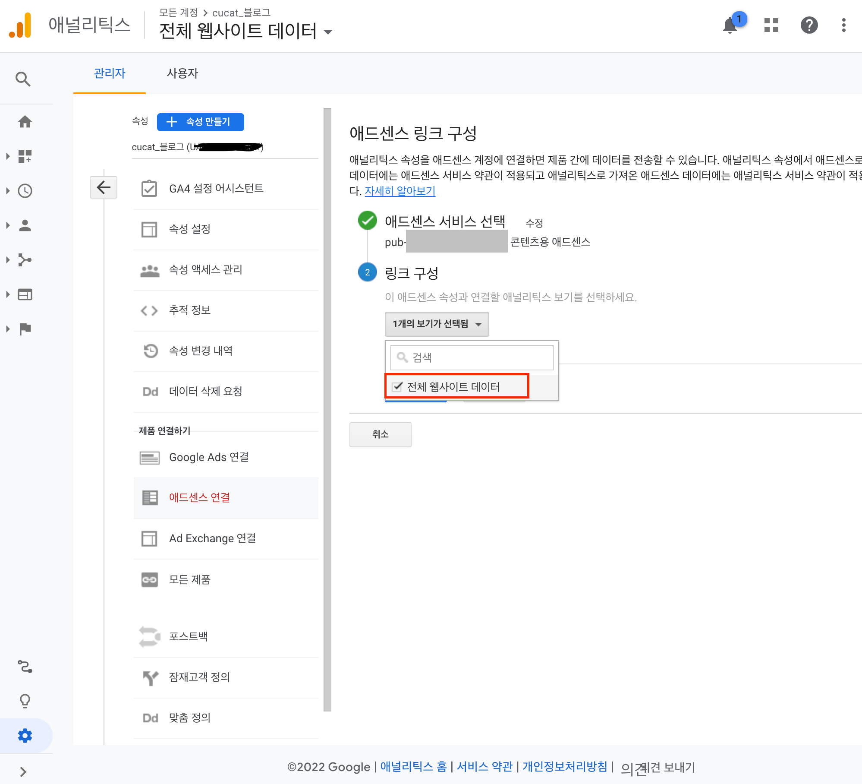Open the conversions flag icon
Viewport: 862px width, 784px height.
click(x=25, y=329)
